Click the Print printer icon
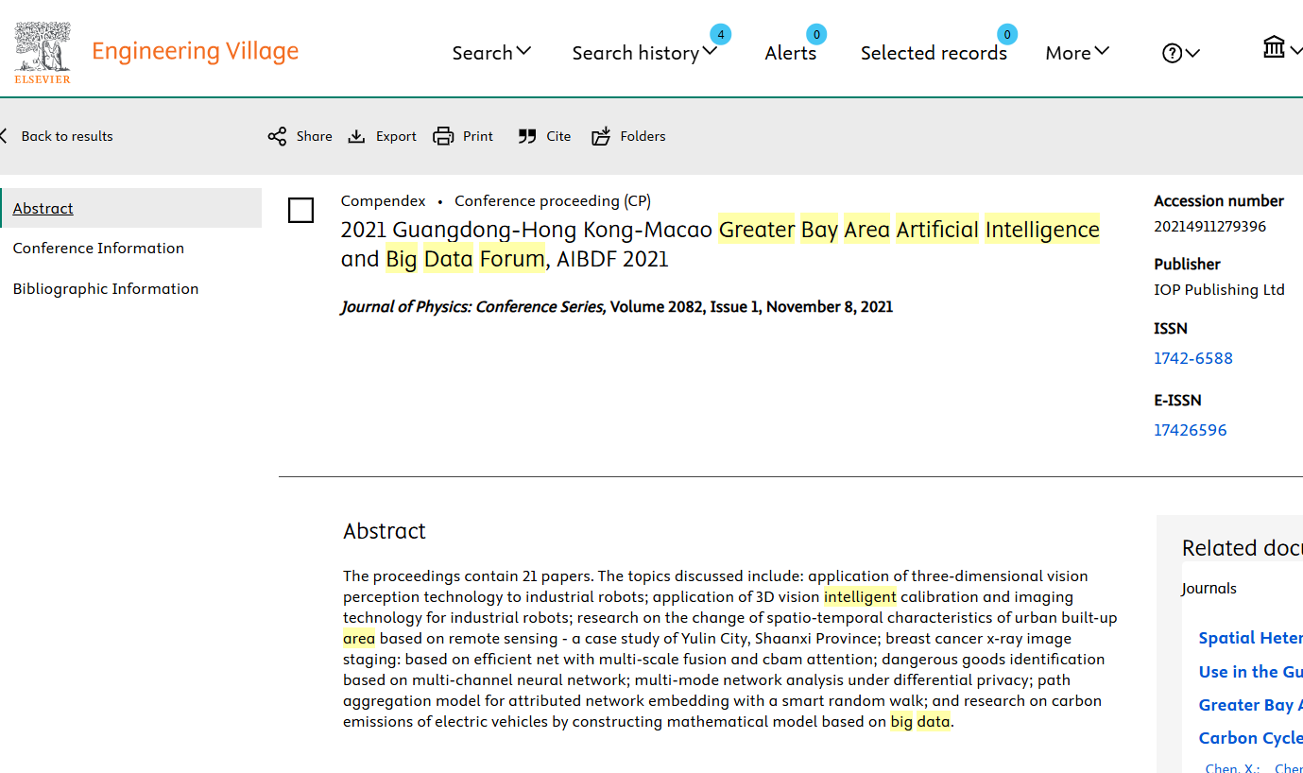 point(443,136)
